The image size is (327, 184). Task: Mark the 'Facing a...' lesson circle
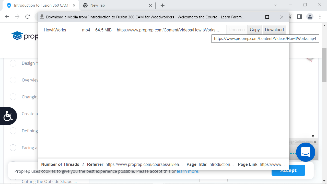point(13,148)
